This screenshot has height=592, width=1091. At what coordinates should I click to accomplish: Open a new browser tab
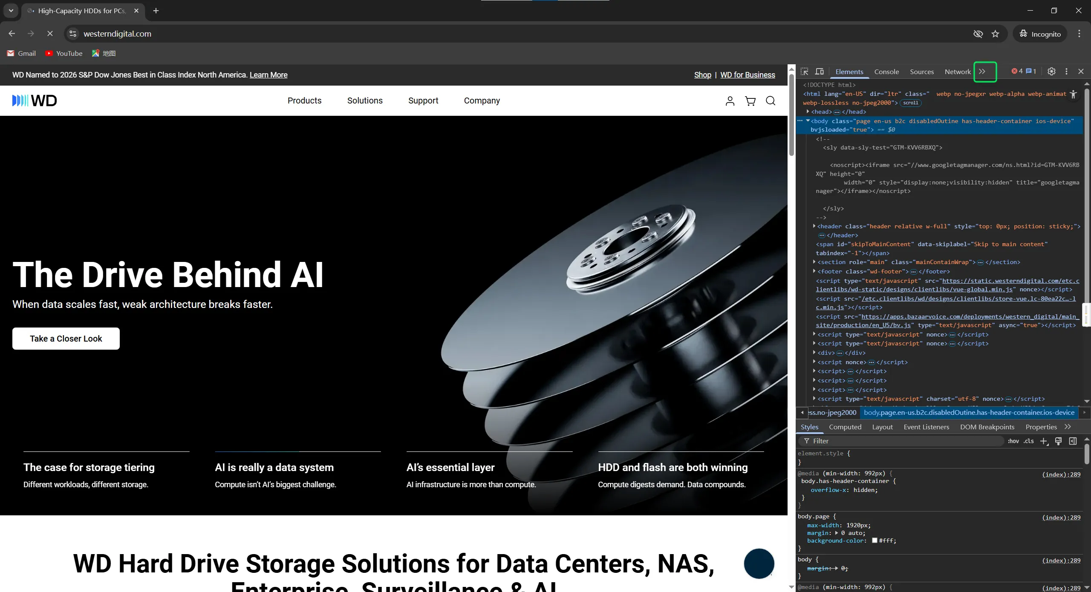pos(156,11)
